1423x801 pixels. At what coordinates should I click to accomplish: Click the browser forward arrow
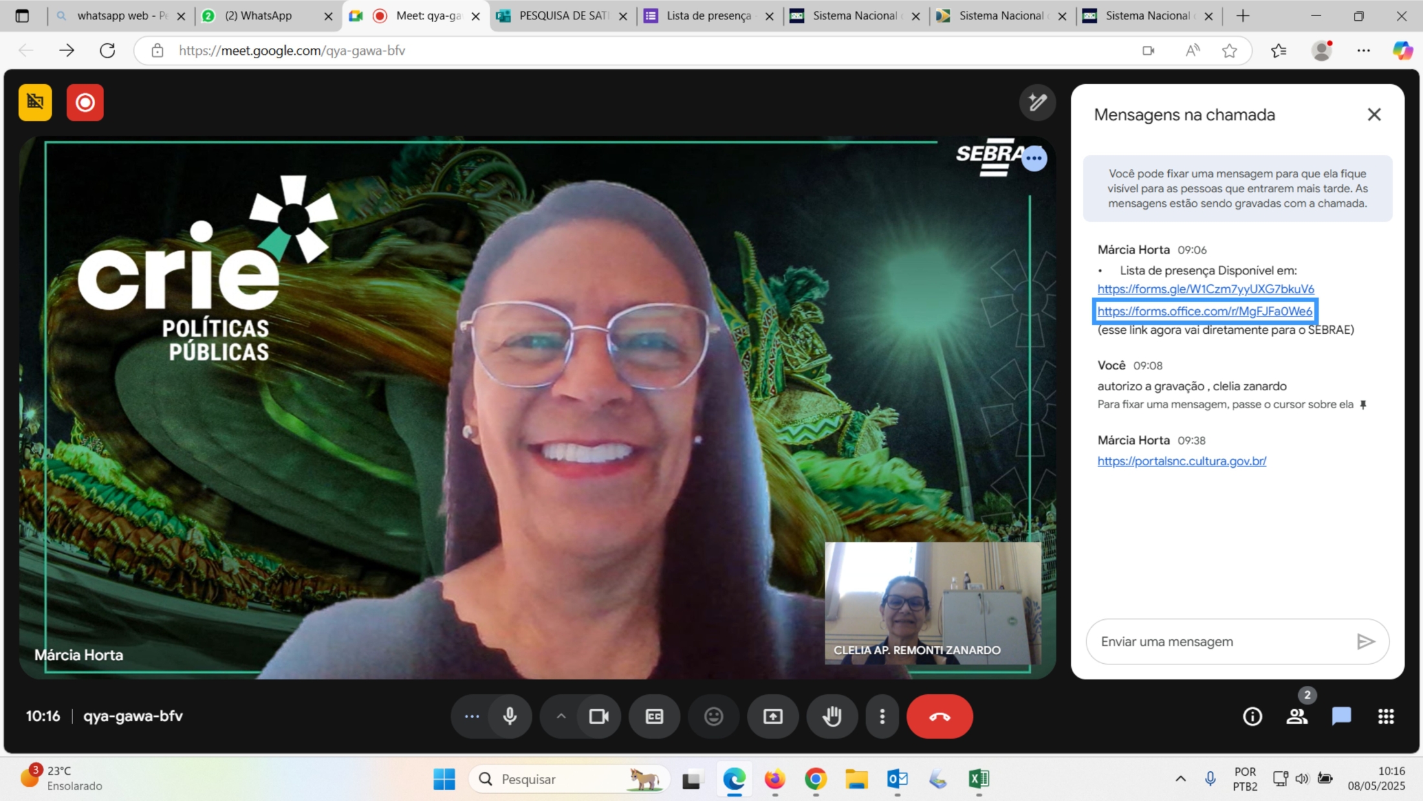67,50
